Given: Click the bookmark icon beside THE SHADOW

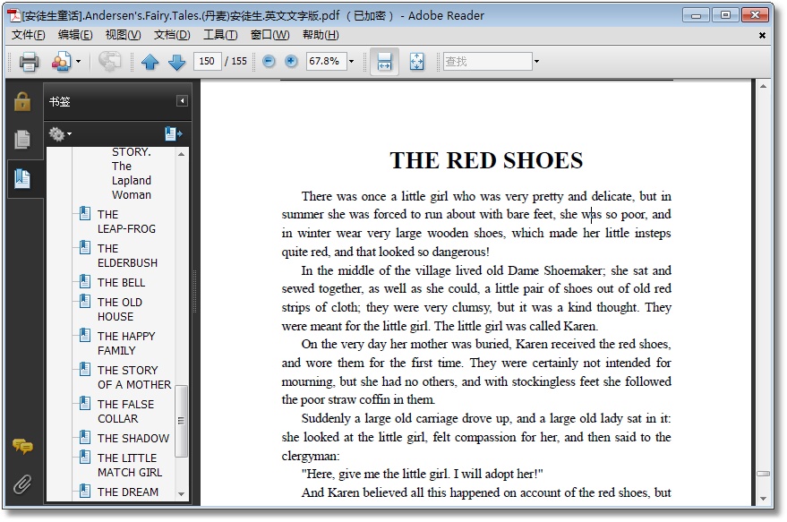Looking at the screenshot, I should pos(85,437).
